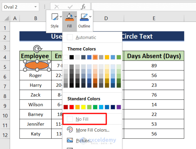Click the Style shape icon
Image resolution: width=196 pixels, height=149 pixels.
pyautogui.click(x=55, y=17)
